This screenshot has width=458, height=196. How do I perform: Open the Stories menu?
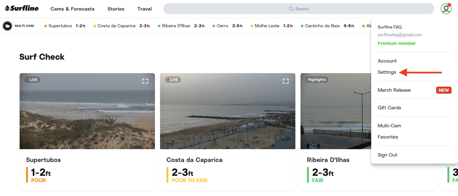[x=116, y=9]
